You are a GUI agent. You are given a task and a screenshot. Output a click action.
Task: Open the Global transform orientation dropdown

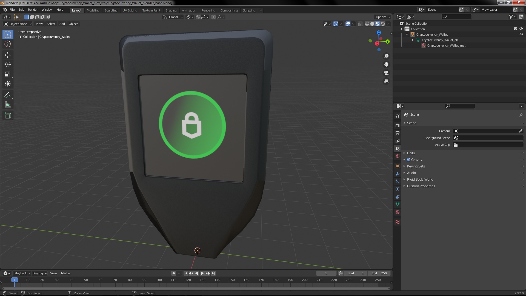tap(173, 17)
